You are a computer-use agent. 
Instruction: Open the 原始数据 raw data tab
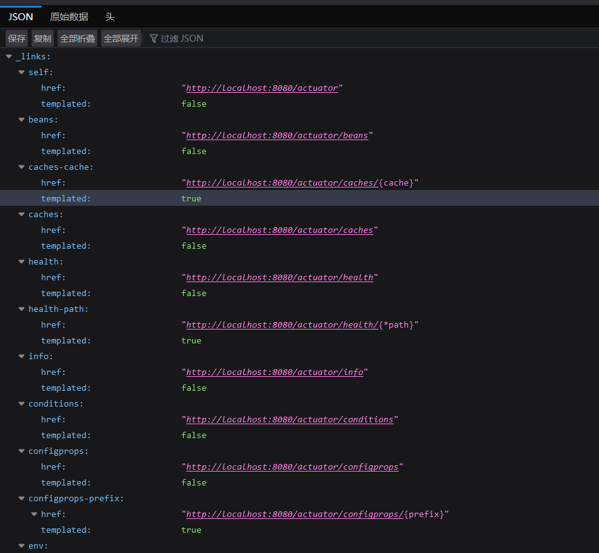(69, 17)
